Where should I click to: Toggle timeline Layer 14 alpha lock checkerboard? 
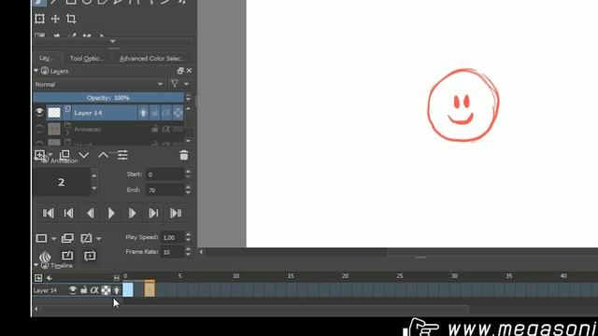(x=106, y=290)
